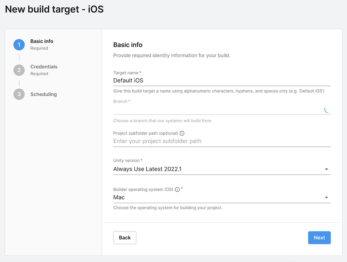Select the Credentials step in the sidebar
Image resolution: width=347 pixels, height=262 pixels.
tap(44, 67)
